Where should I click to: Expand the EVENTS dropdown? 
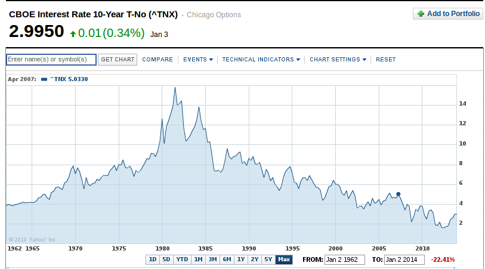198,60
